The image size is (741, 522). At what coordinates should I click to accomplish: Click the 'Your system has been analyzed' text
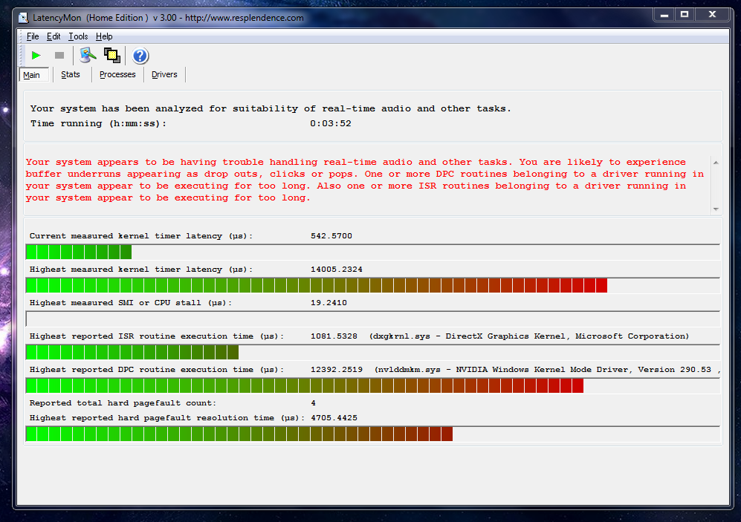pos(271,109)
